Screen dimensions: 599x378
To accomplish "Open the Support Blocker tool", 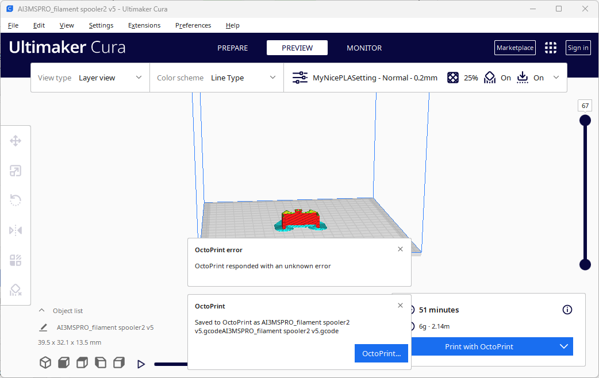I will tap(16, 290).
